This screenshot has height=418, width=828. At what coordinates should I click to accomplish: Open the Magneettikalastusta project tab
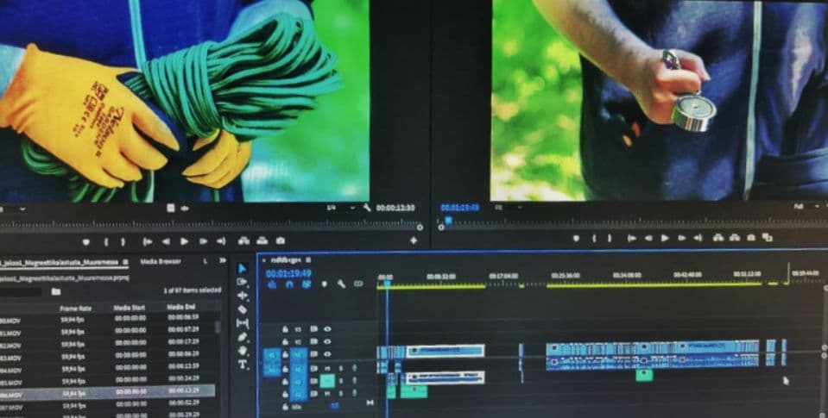pyautogui.click(x=60, y=260)
